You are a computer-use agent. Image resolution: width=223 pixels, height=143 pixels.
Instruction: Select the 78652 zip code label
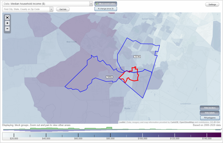click(x=109, y=77)
